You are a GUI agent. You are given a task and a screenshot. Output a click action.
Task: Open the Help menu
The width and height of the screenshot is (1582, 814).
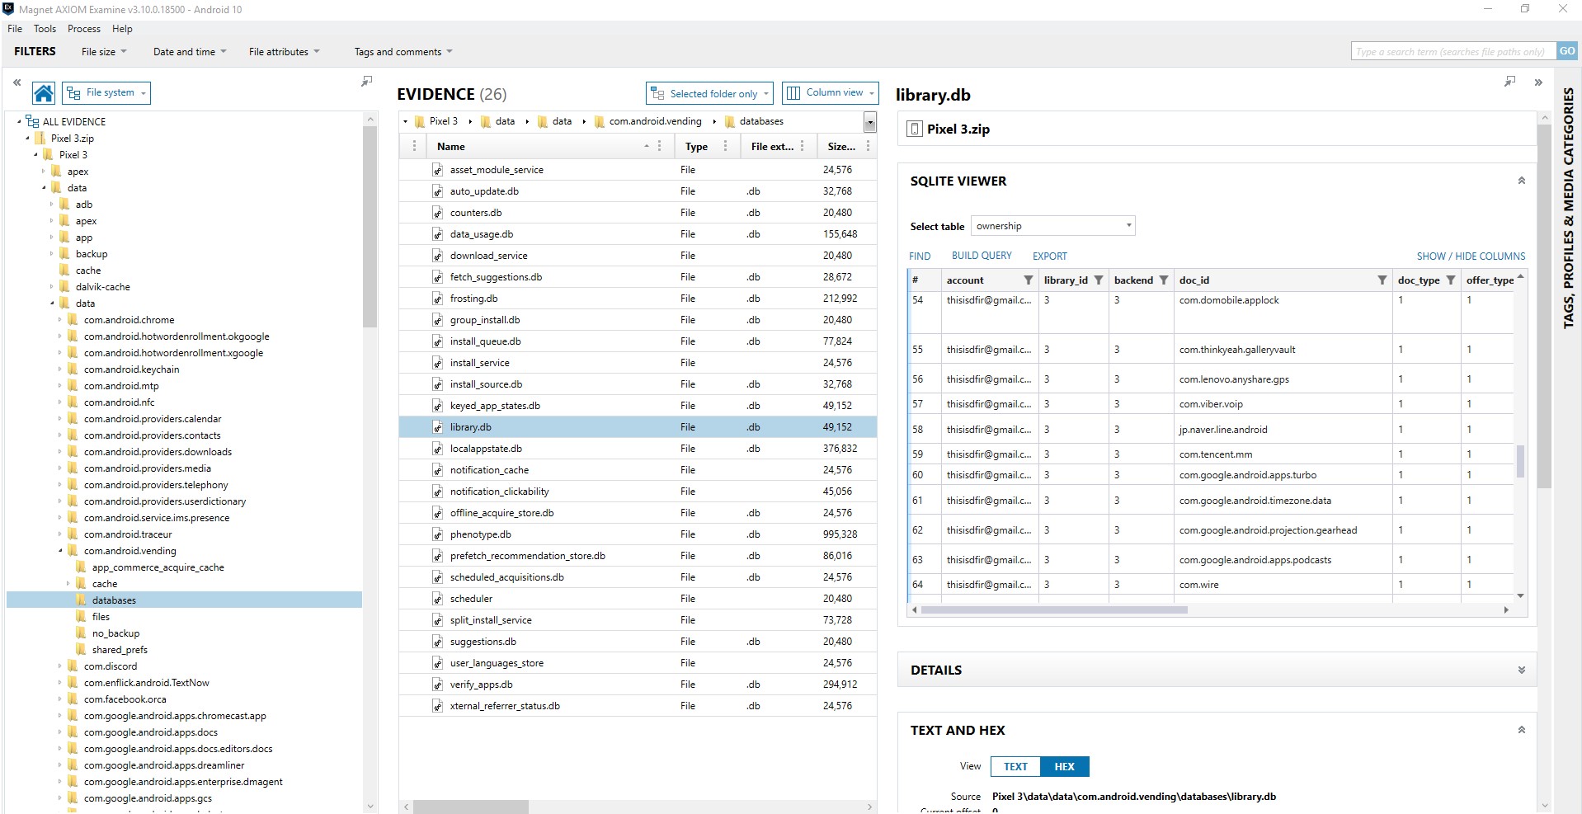[x=122, y=29]
